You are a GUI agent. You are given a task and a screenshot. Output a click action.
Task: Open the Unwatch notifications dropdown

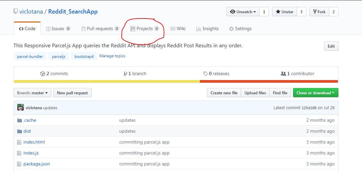243,12
